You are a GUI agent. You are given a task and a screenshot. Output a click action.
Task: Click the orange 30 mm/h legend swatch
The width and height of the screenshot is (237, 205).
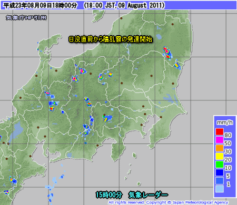220,148
